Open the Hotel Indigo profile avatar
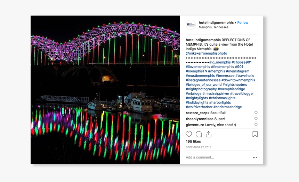Image resolution: width=299 pixels, height=182 pixels. 191,25
